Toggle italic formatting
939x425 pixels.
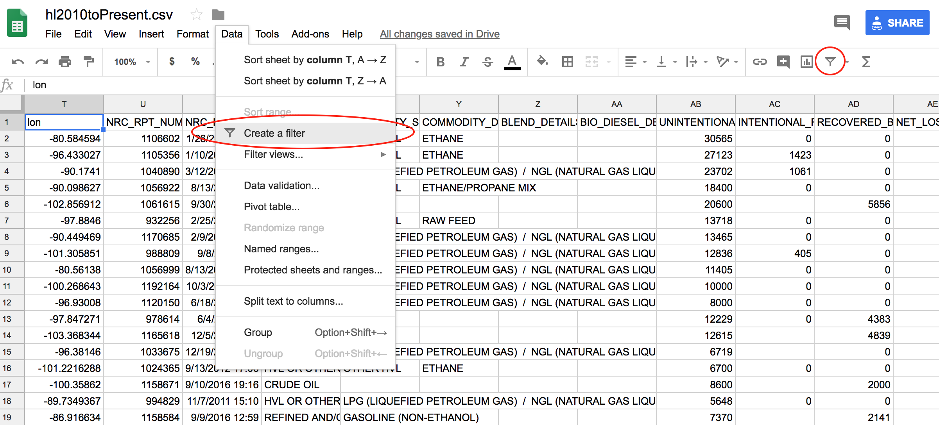pos(464,62)
